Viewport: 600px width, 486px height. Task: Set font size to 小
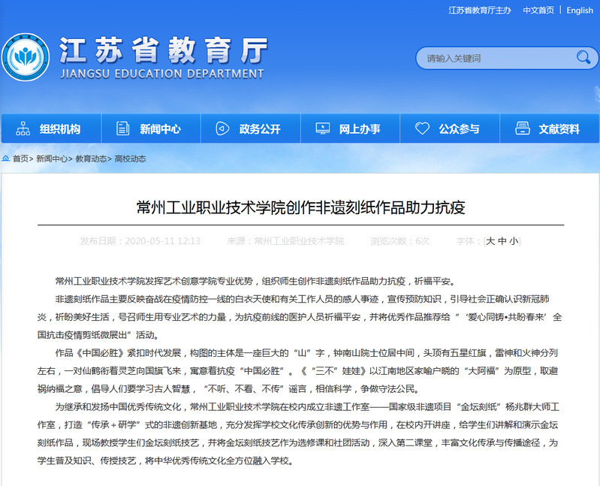(514, 241)
